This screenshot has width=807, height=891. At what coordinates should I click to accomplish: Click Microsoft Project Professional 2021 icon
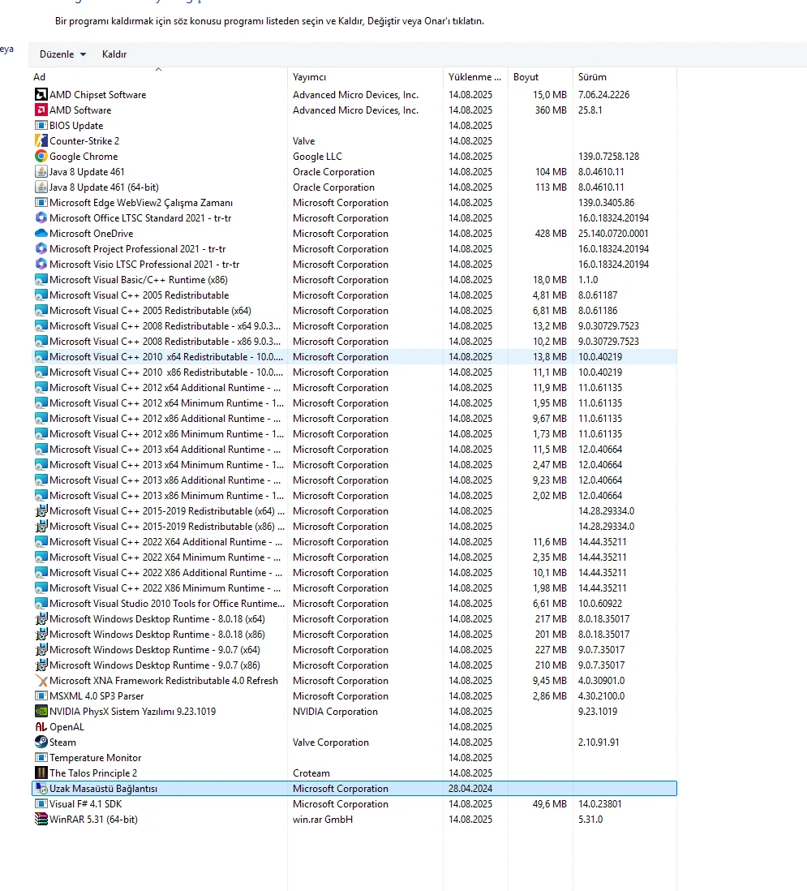coord(41,248)
